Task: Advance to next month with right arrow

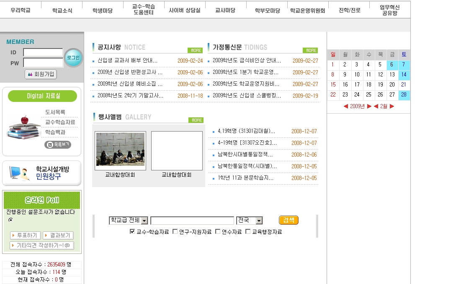Action: point(392,106)
